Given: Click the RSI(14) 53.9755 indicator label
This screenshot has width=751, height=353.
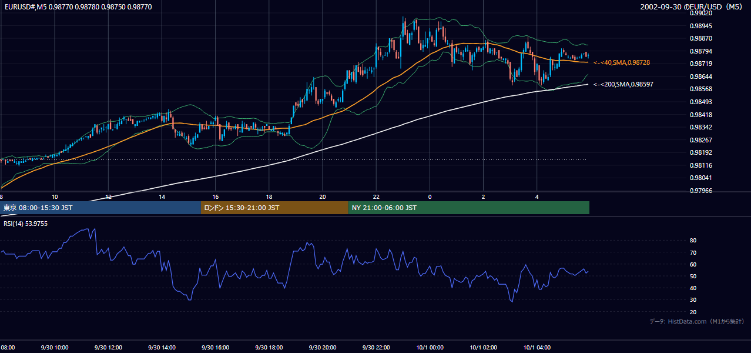Looking at the screenshot, I should (x=25, y=224).
